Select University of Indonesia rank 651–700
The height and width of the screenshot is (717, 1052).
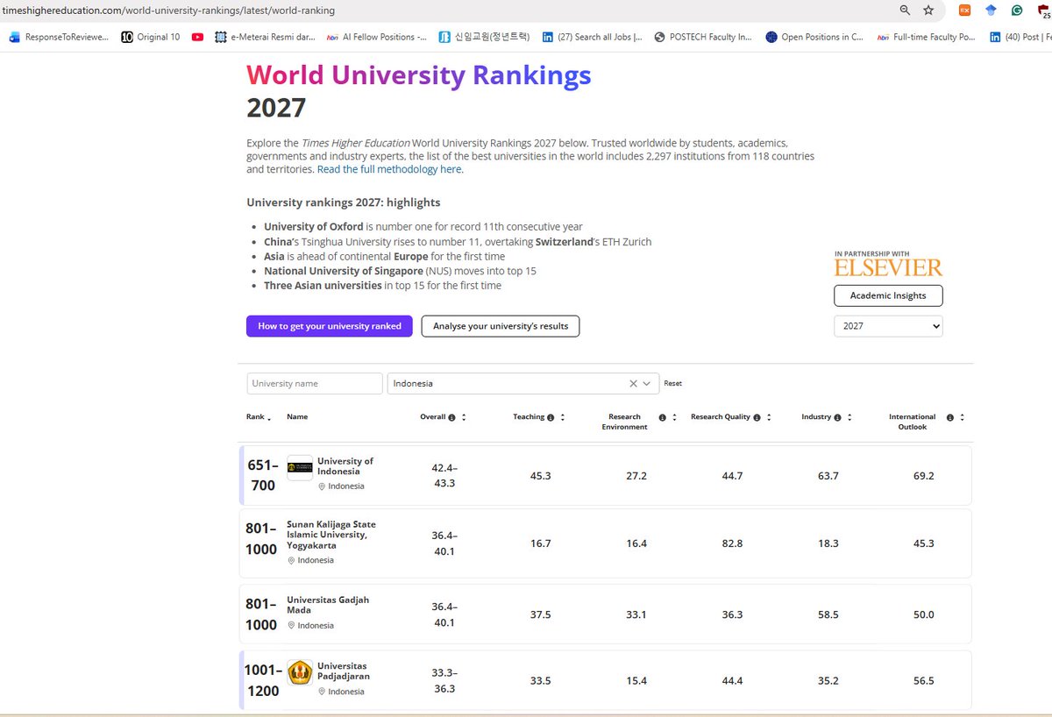coord(263,475)
